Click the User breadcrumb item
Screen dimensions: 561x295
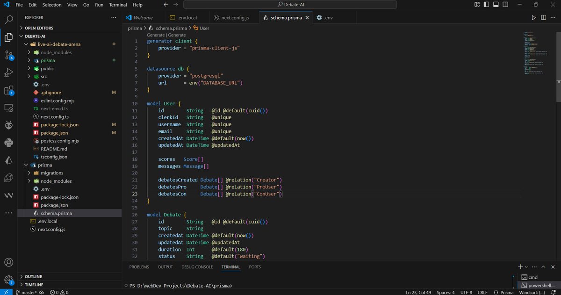201,28
